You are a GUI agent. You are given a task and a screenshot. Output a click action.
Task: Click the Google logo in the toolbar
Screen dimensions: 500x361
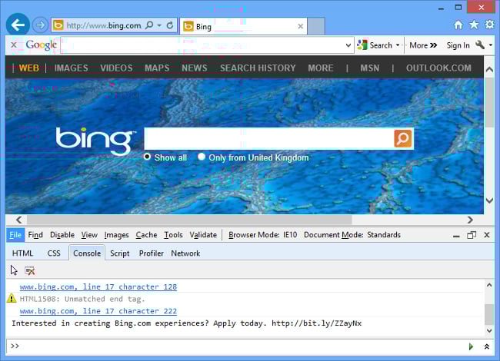pos(42,45)
